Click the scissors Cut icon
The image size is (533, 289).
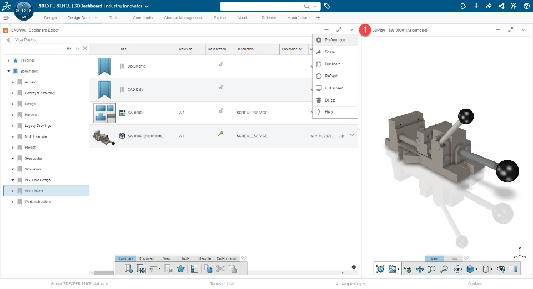coord(220,268)
